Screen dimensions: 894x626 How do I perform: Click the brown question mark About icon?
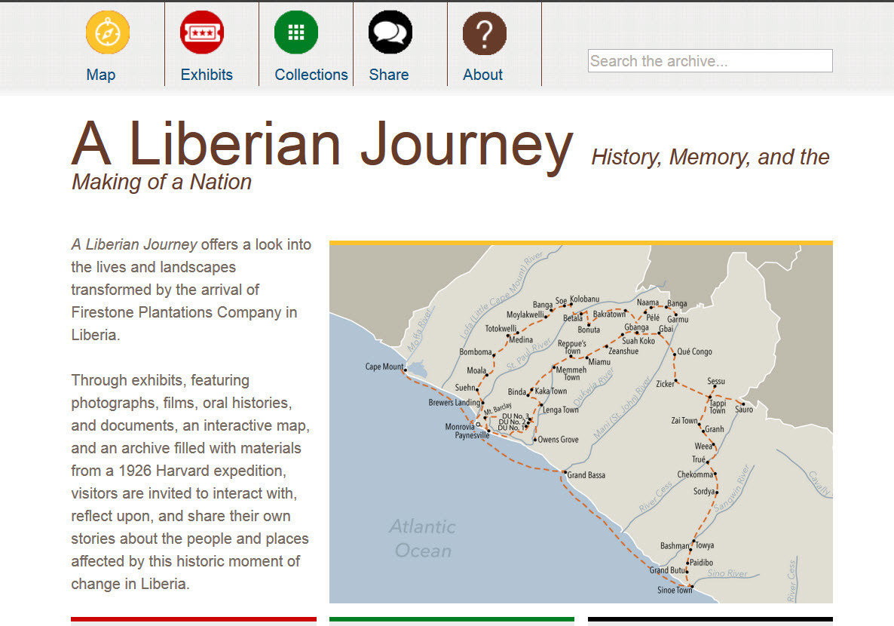coord(484,33)
